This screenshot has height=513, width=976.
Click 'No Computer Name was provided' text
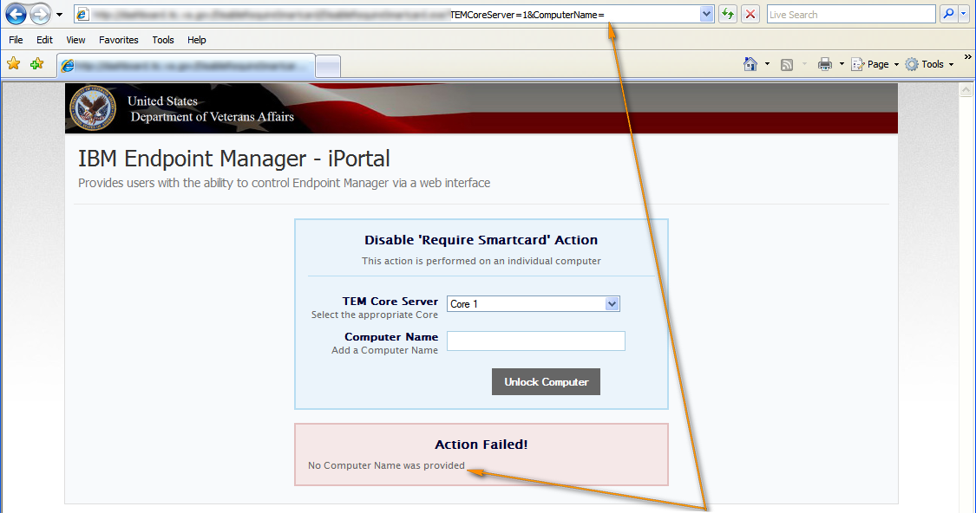click(387, 465)
